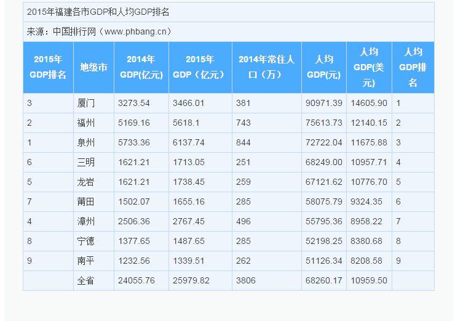This screenshot has width=455, height=321.
Task: Select the '全省' total row label
Action: [x=86, y=280]
